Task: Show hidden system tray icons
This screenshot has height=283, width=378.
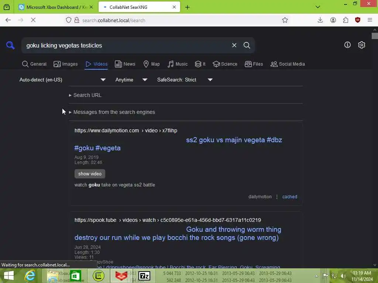Action: 316,276
